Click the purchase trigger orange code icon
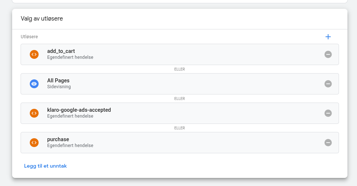The height and width of the screenshot is (186, 357). (34, 143)
